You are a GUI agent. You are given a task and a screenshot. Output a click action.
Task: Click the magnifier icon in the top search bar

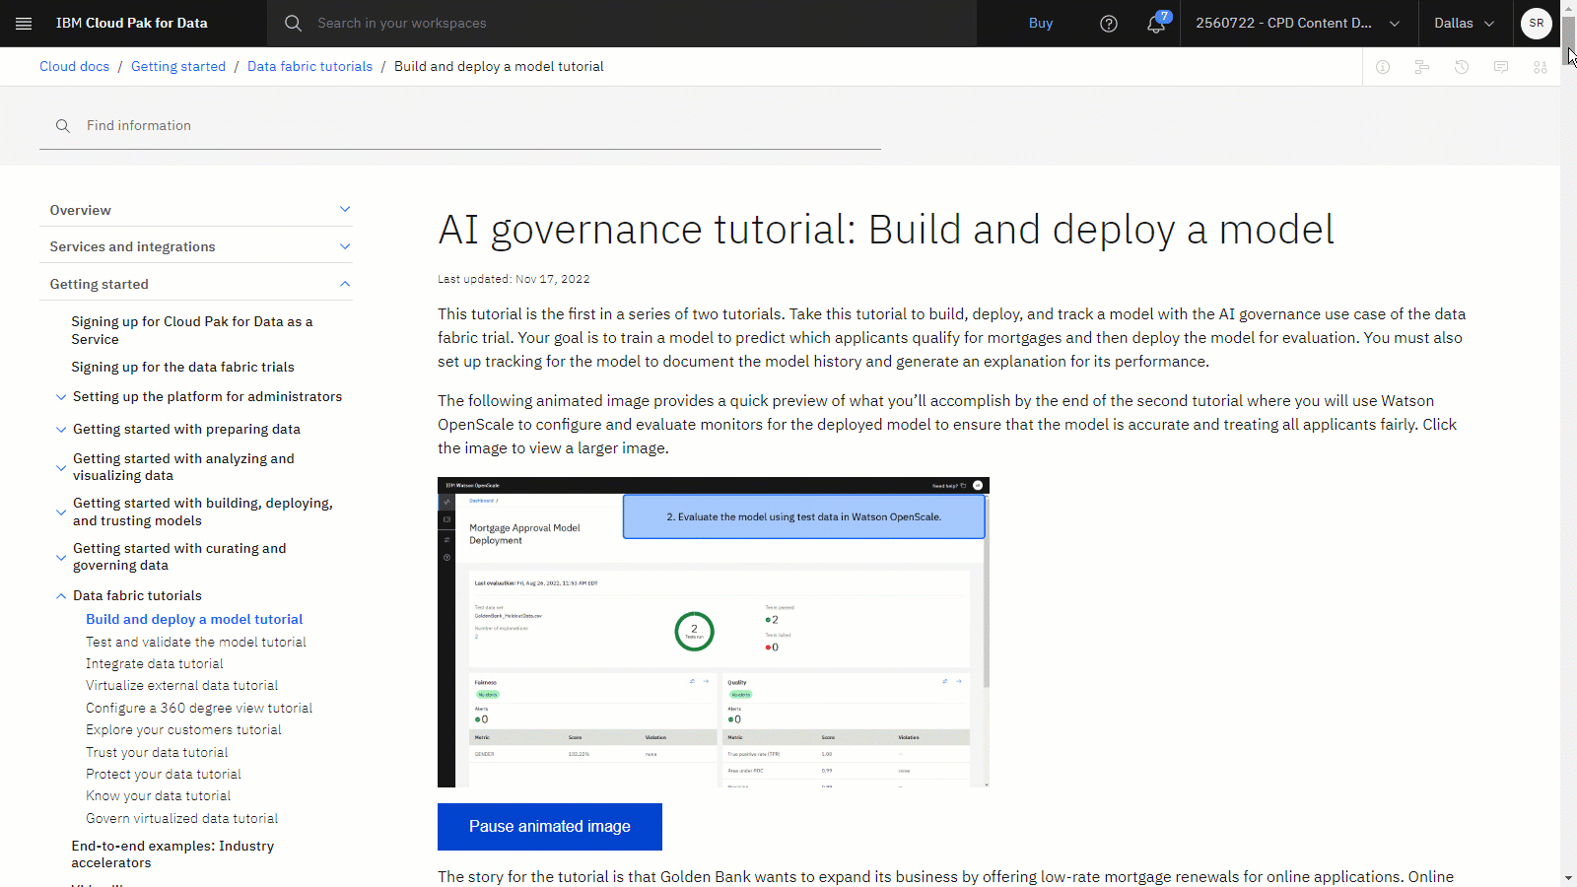tap(293, 23)
